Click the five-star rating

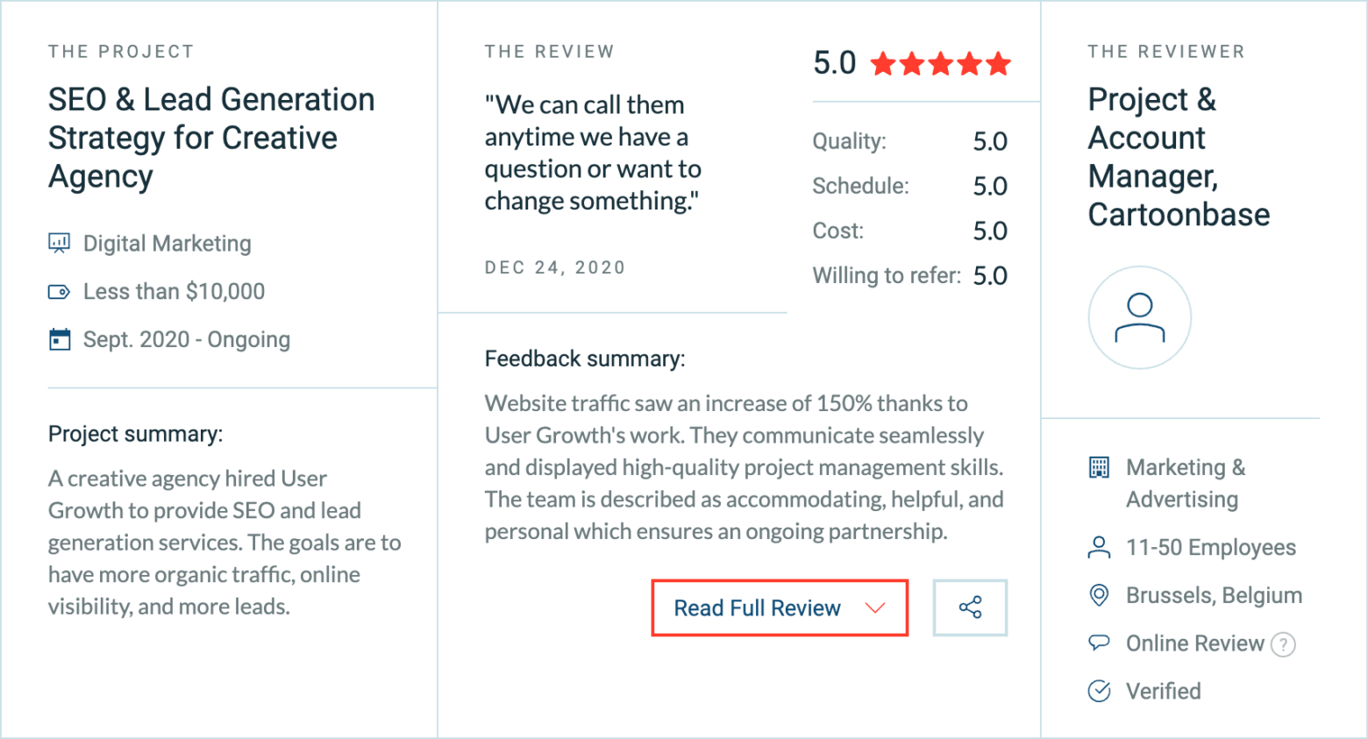(941, 63)
